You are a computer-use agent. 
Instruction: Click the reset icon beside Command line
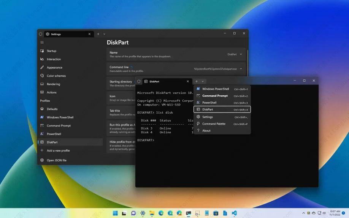click(132, 67)
